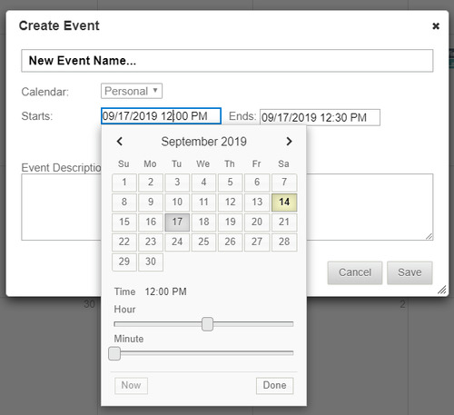Close the Create Event dialog
454x415 pixels.
click(436, 26)
